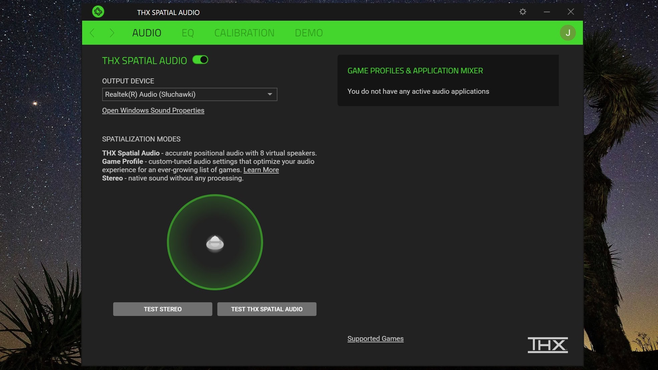
Task: Minimize the THX Spatial Audio window
Action: [547, 12]
